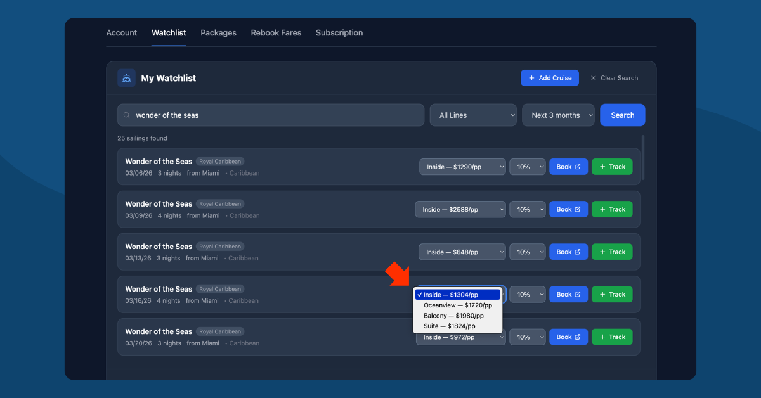Expand the All Lines cruise line filter

point(473,115)
